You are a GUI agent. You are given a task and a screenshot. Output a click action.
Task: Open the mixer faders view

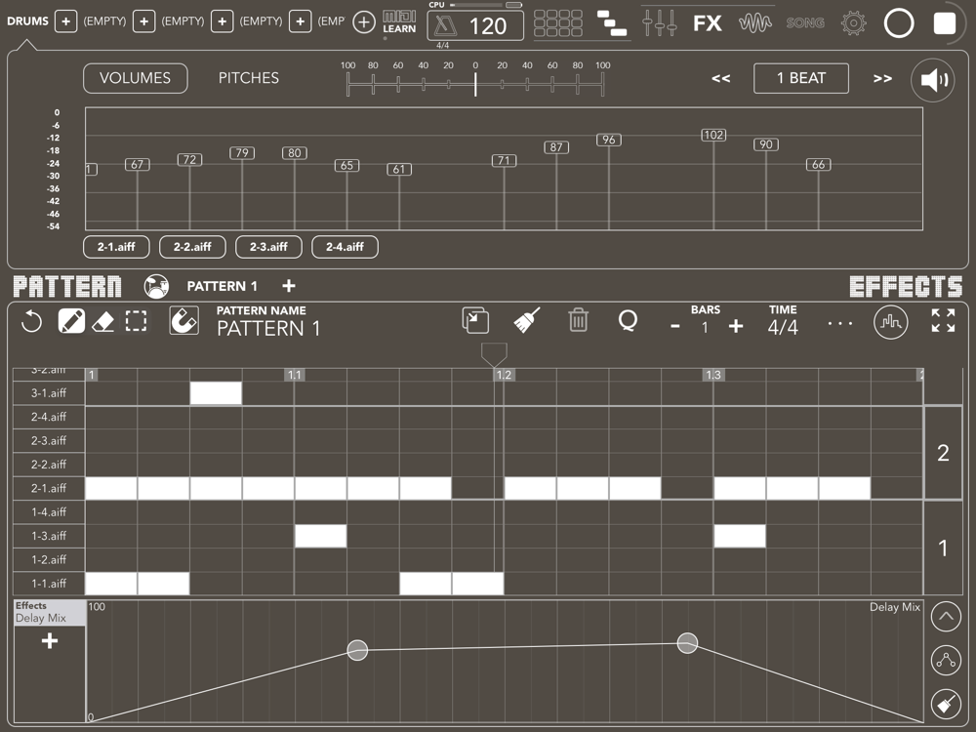659,23
